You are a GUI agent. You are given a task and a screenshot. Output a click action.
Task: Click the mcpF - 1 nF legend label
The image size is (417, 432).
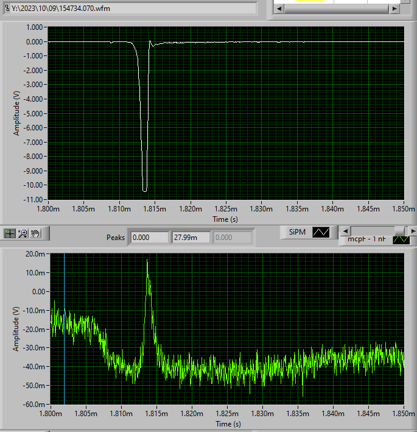pos(366,239)
